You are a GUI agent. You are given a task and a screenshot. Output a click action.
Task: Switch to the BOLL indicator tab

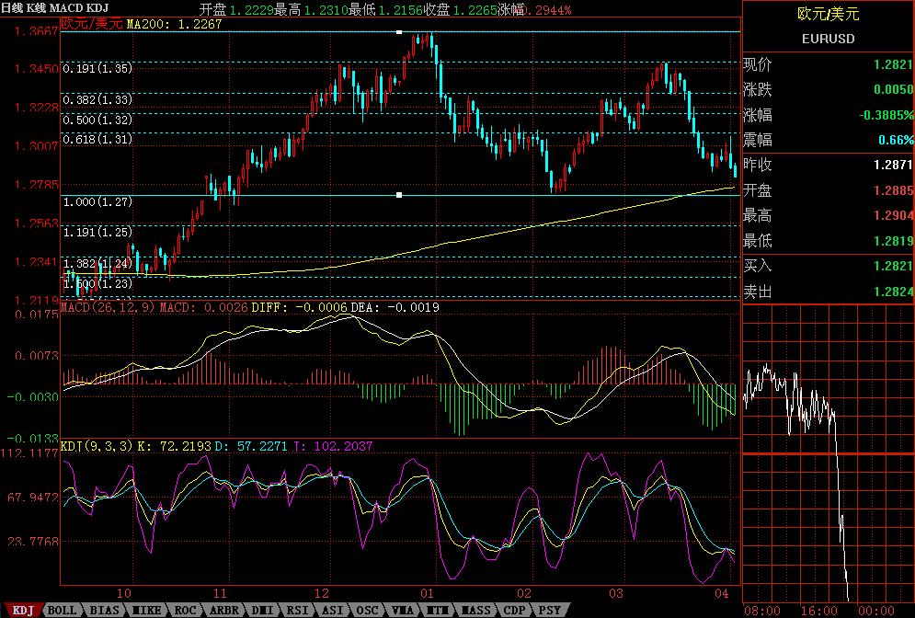click(x=62, y=610)
